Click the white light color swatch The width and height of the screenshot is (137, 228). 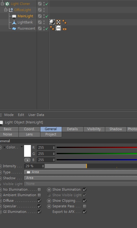point(27,151)
